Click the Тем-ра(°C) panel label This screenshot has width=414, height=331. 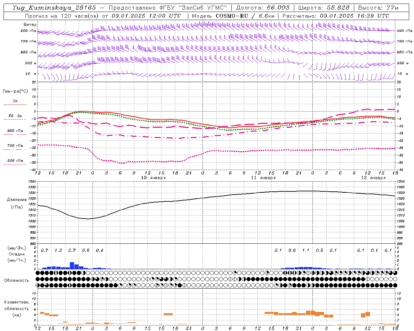tap(15, 91)
